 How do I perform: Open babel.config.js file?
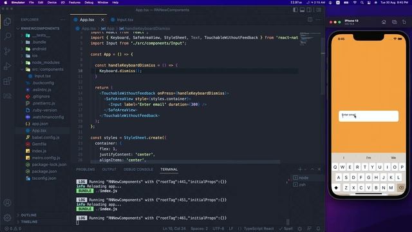[45, 137]
